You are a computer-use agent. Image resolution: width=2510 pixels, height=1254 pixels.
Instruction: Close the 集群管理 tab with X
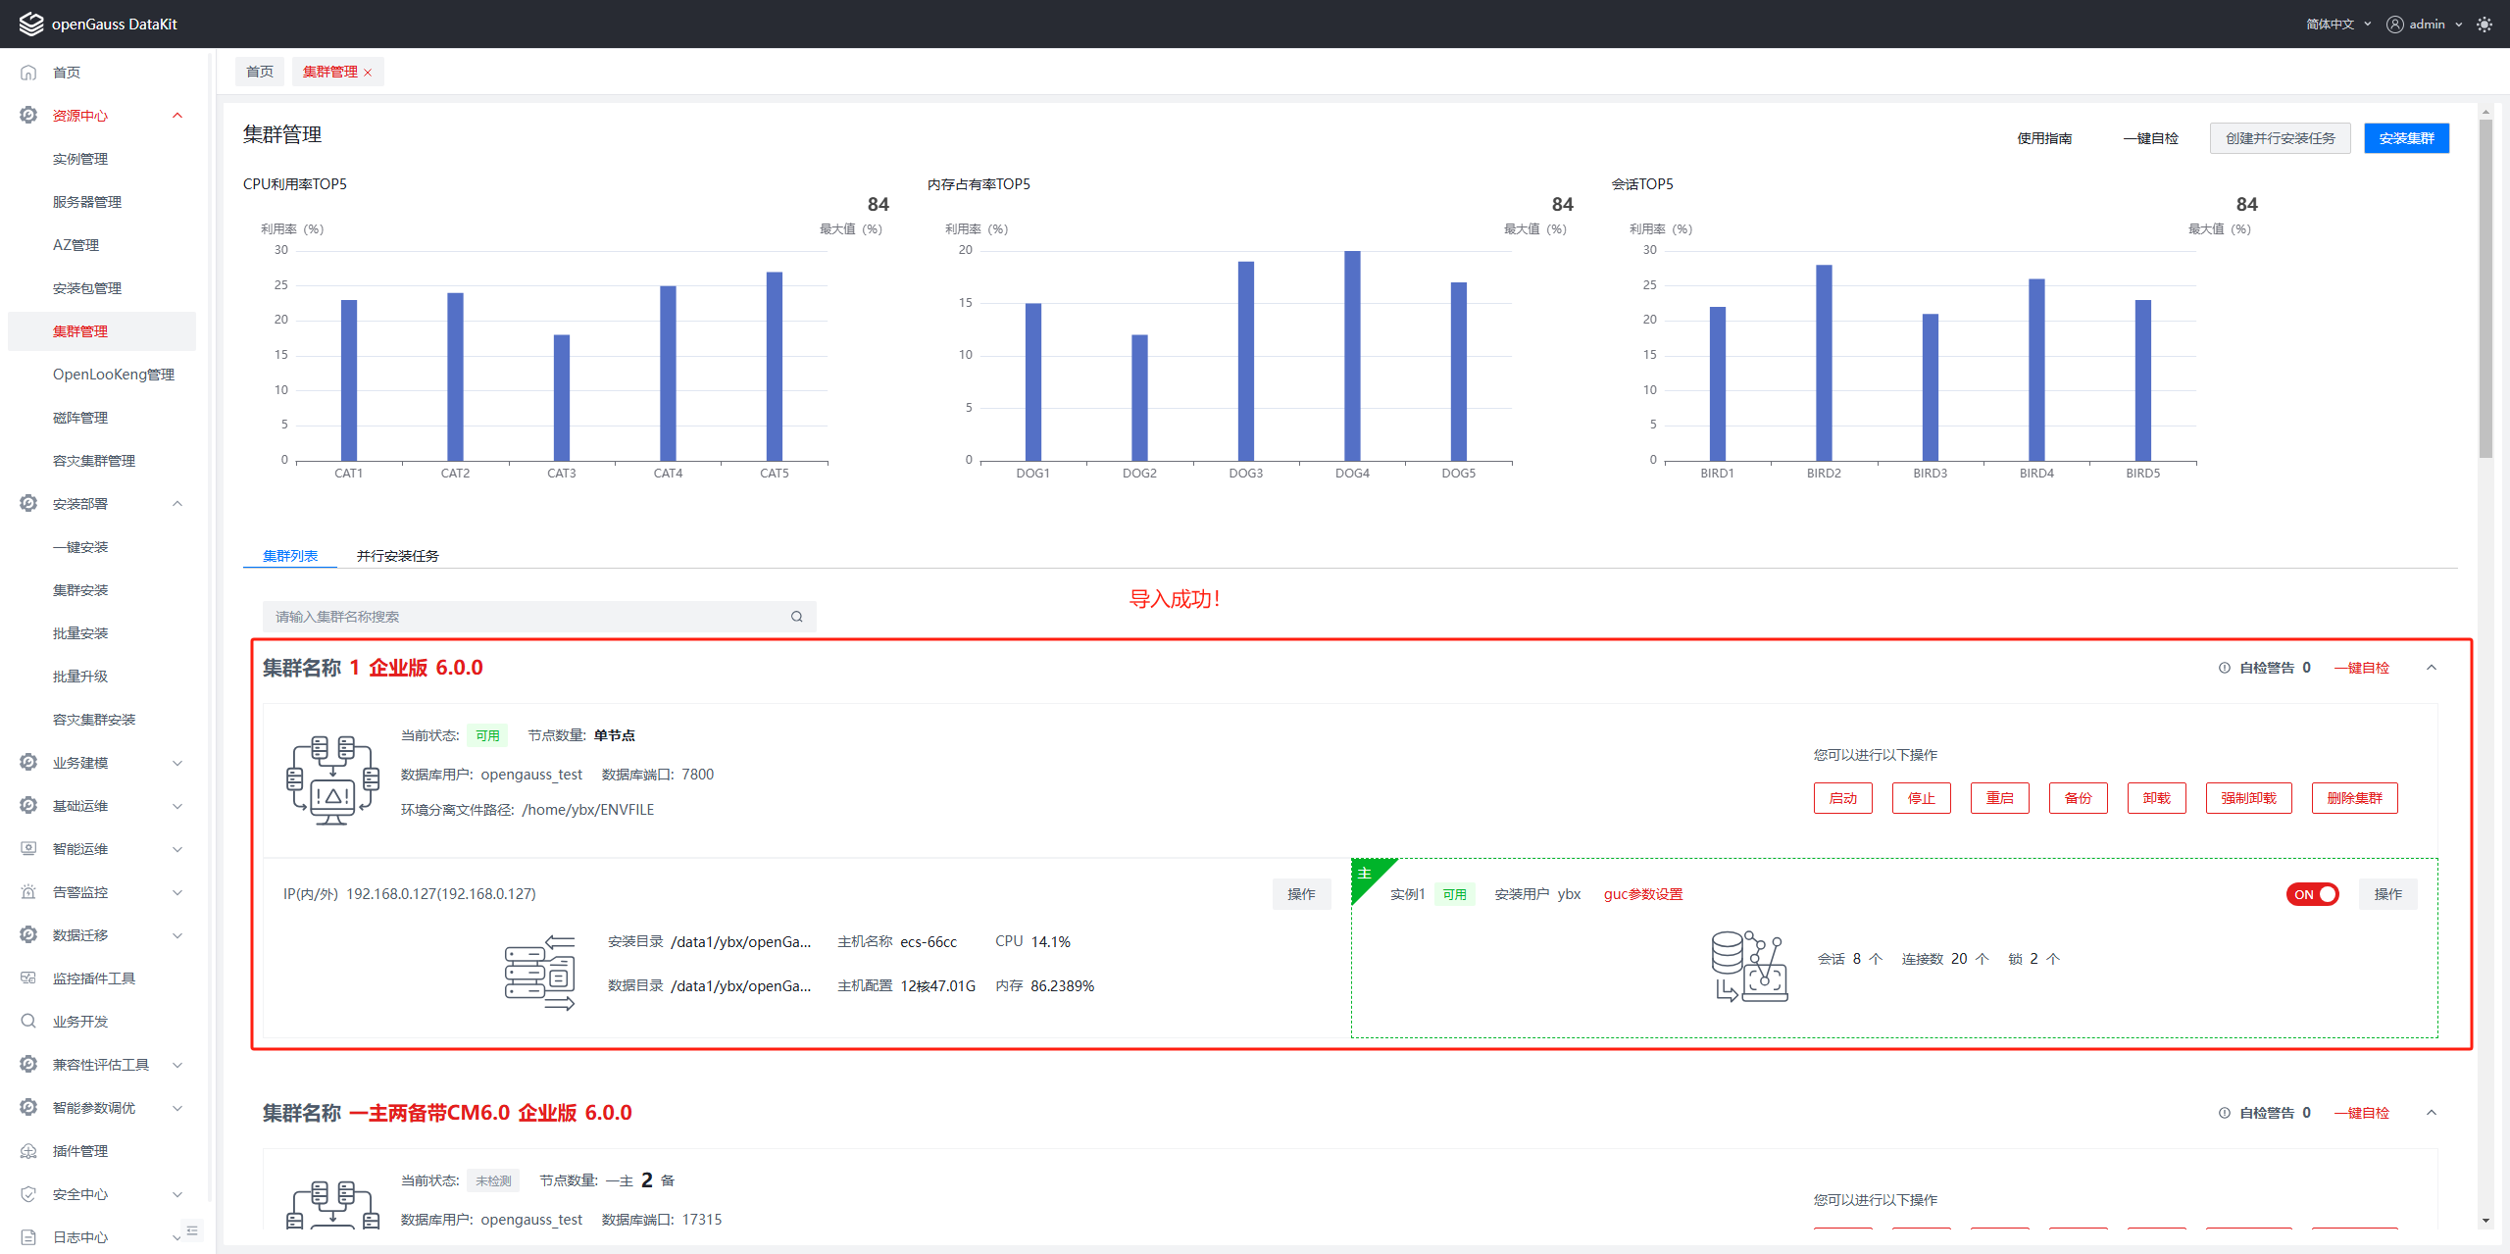[368, 73]
